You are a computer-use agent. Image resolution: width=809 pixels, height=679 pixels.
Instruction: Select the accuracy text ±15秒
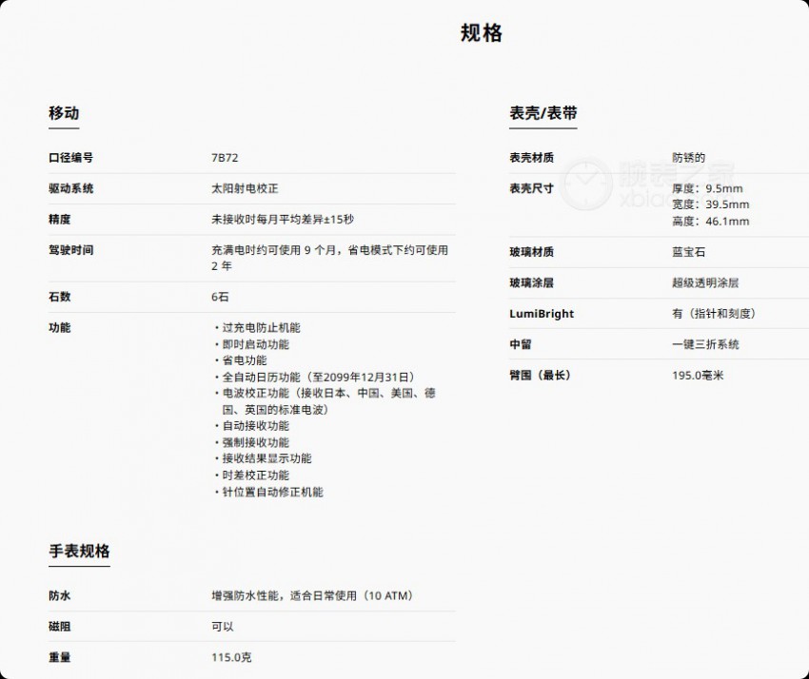click(x=339, y=220)
